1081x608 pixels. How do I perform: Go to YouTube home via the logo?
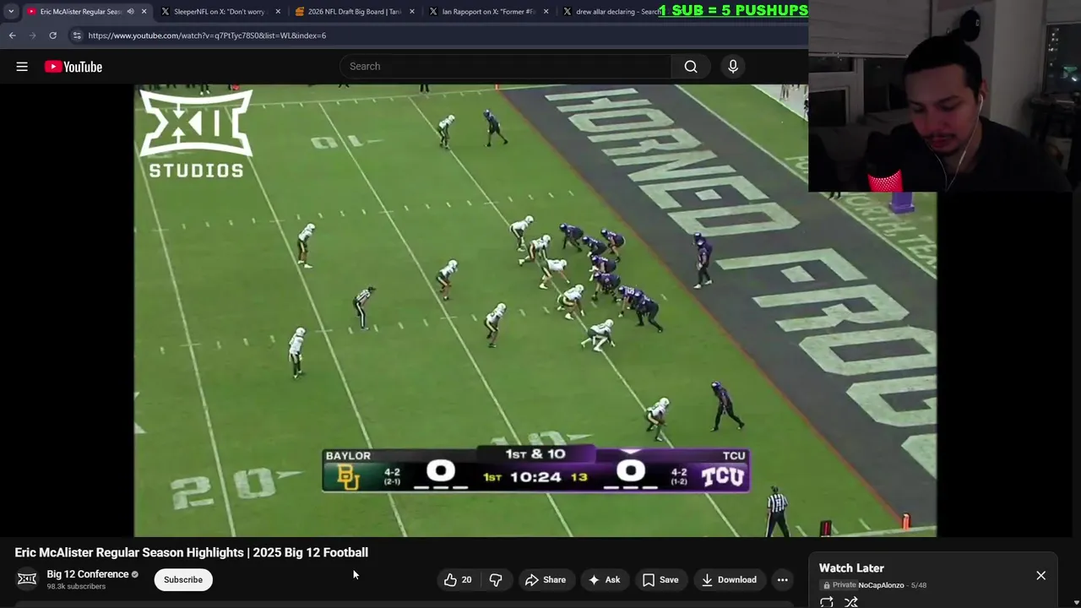73,67
